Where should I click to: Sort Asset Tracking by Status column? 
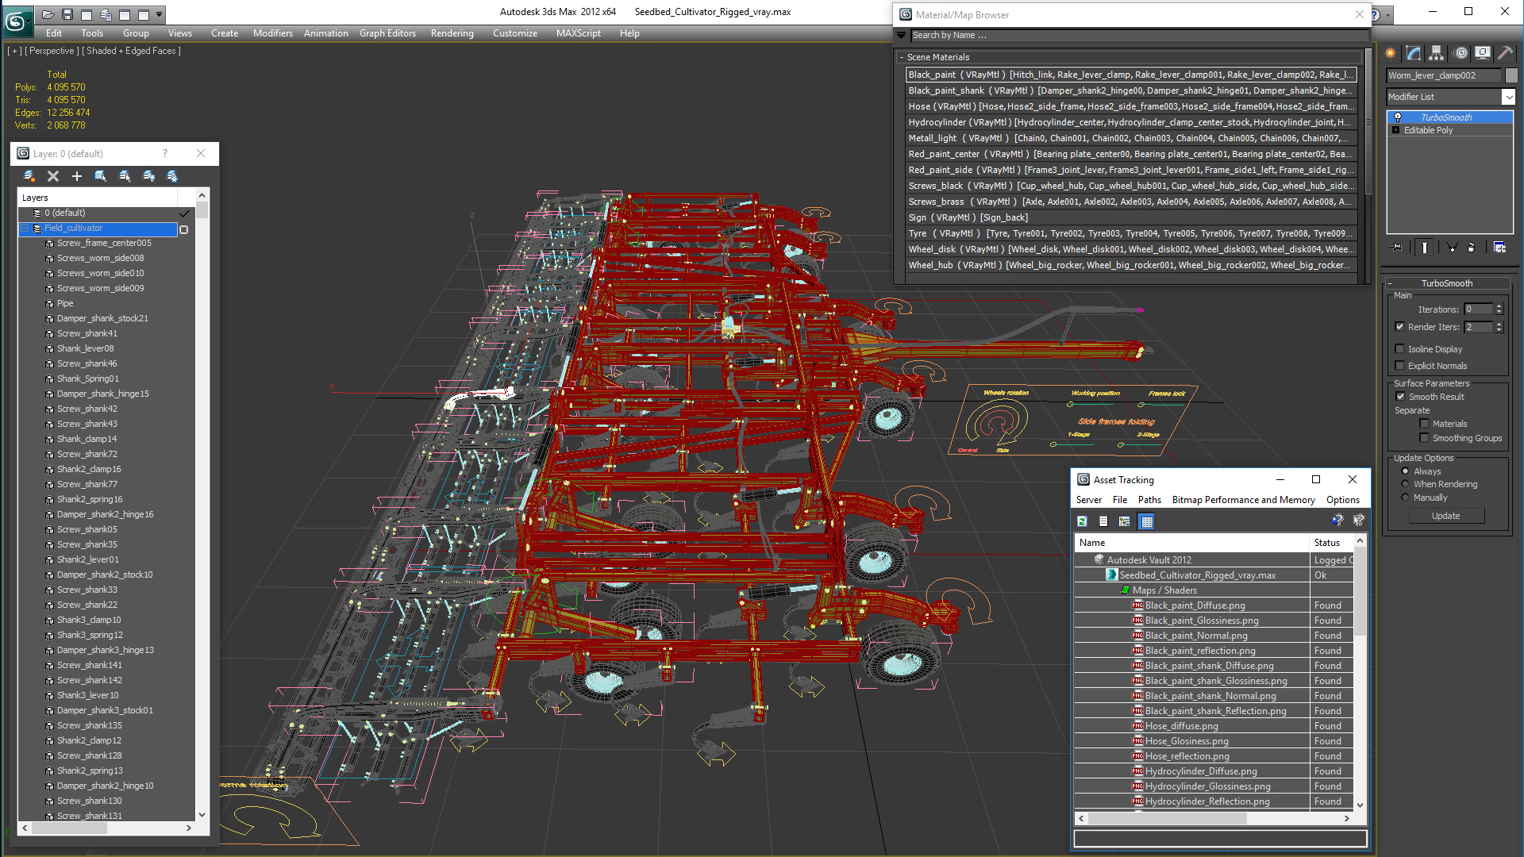click(1331, 543)
